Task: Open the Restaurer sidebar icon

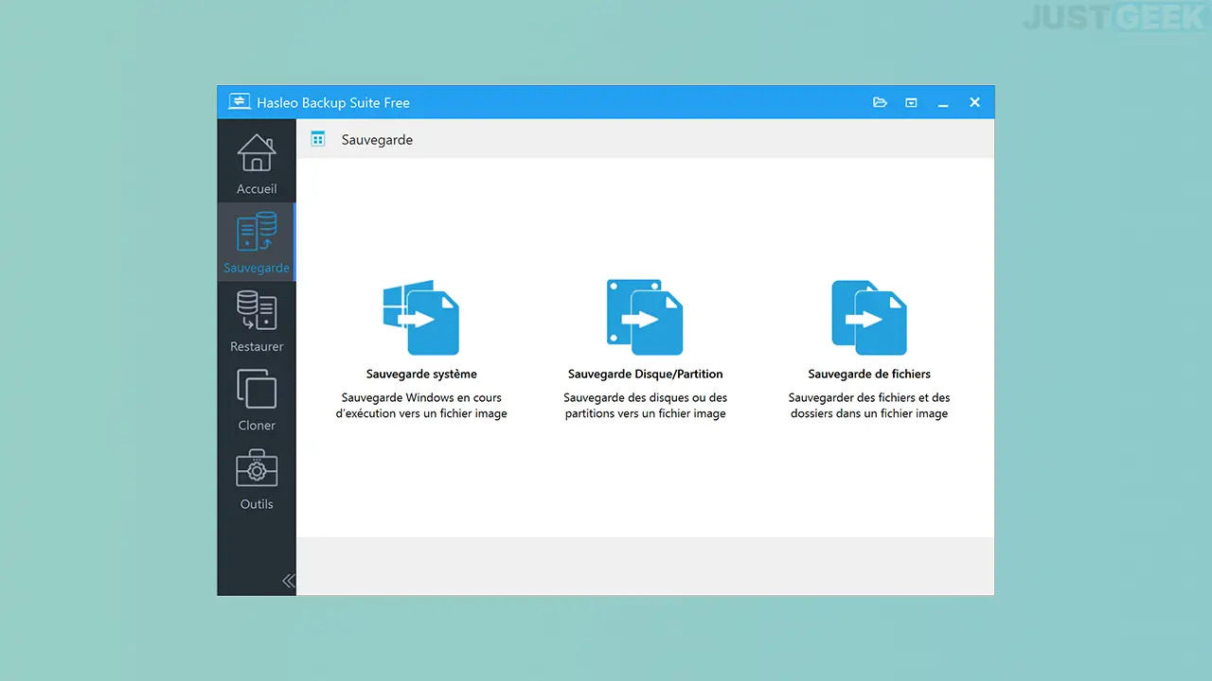Action: tap(257, 310)
